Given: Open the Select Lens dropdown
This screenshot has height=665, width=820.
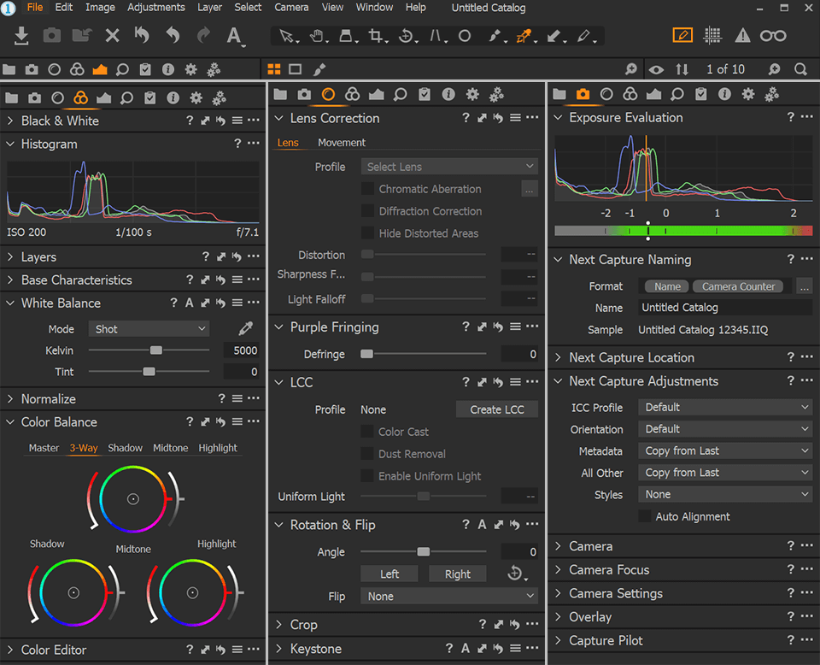Looking at the screenshot, I should pyautogui.click(x=448, y=166).
